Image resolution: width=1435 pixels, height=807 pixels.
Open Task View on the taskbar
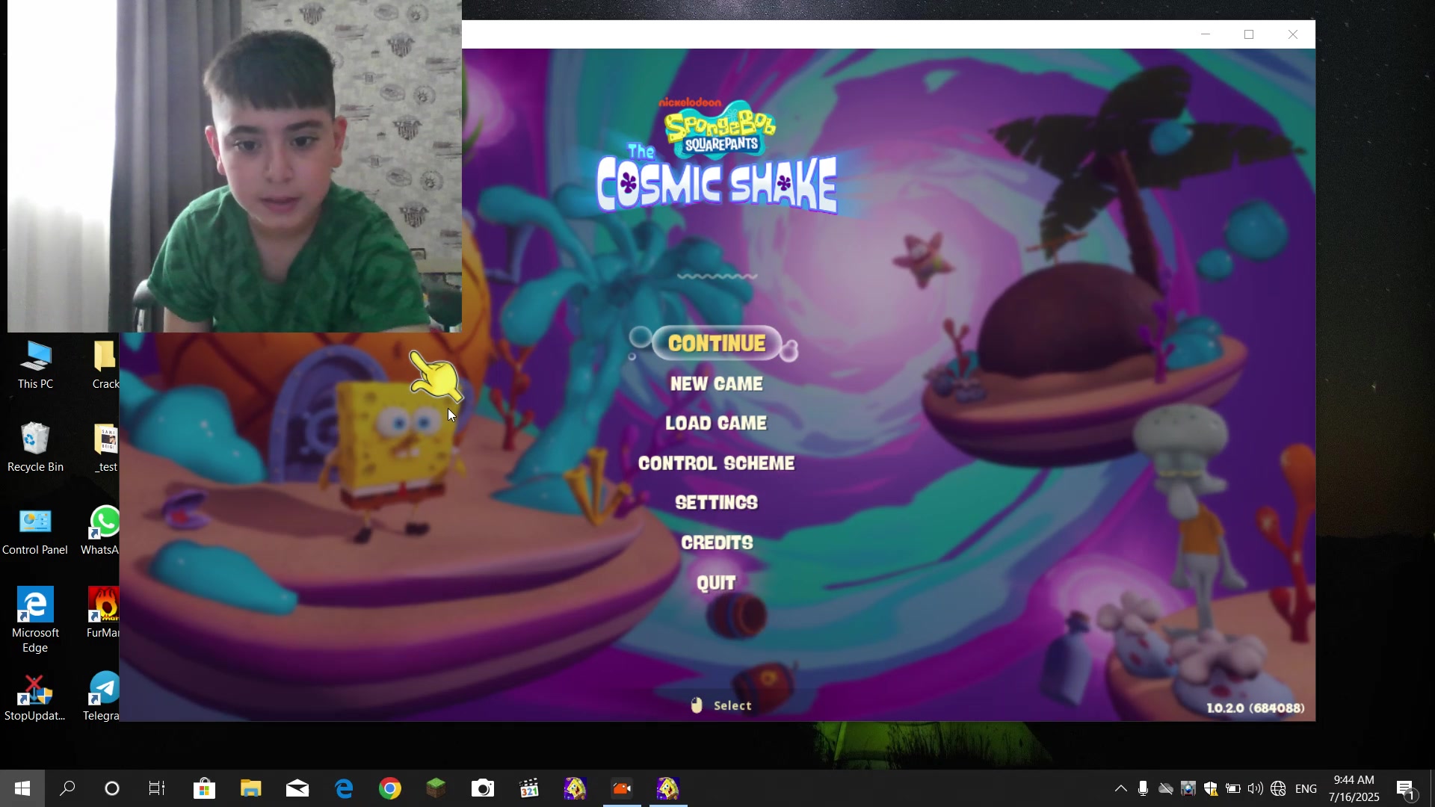tap(157, 788)
